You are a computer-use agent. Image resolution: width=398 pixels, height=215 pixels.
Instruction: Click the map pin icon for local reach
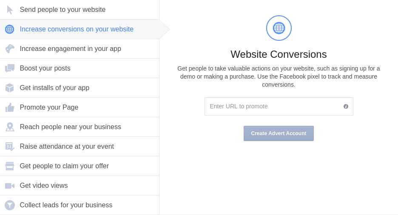click(x=9, y=127)
